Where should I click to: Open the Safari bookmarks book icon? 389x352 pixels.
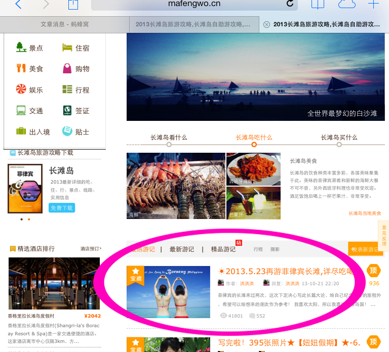(318, 5)
